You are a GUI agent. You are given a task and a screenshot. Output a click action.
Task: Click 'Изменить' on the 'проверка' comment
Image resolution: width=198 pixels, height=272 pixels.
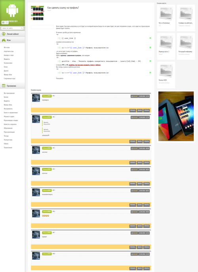(133, 110)
